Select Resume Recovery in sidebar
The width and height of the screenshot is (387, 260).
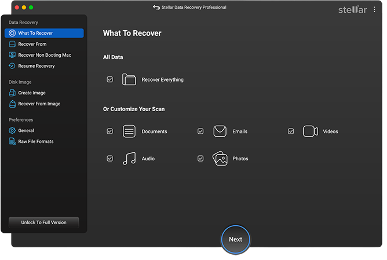44,66
